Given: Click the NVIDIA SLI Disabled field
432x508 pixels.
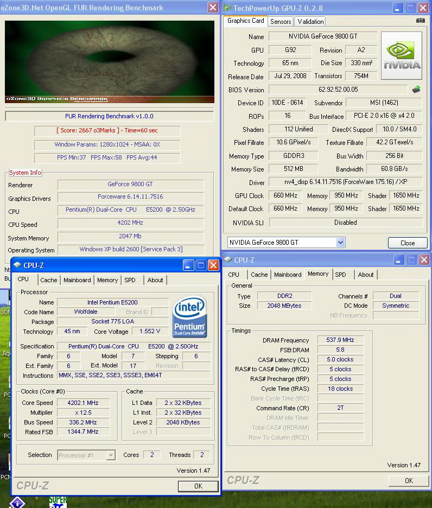Looking at the screenshot, I should click(x=346, y=223).
